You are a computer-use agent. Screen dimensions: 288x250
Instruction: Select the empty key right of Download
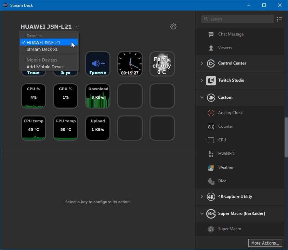pyautogui.click(x=130, y=96)
